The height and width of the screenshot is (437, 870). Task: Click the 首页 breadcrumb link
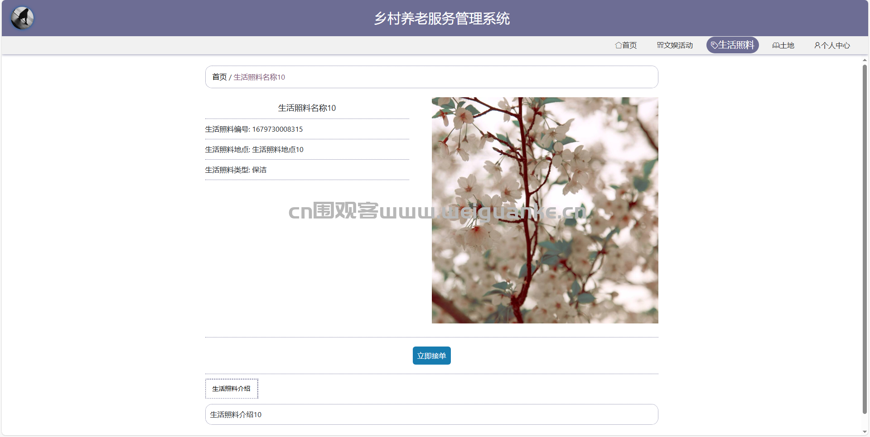pyautogui.click(x=219, y=77)
